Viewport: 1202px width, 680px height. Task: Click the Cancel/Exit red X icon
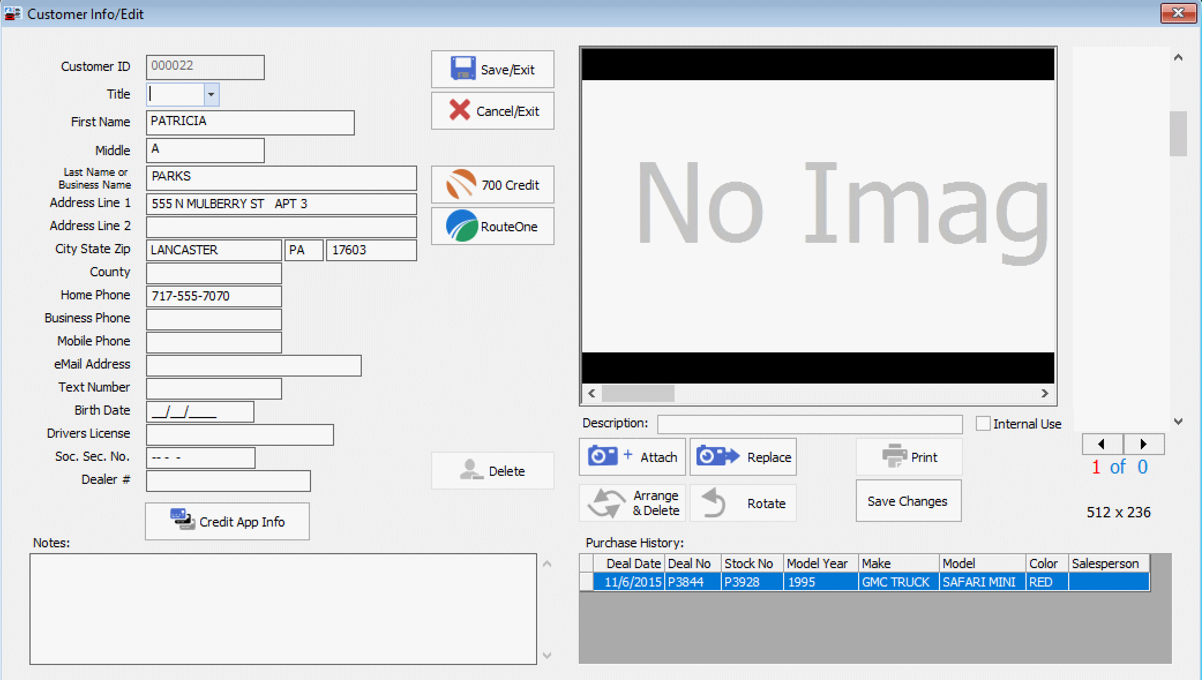tap(459, 111)
